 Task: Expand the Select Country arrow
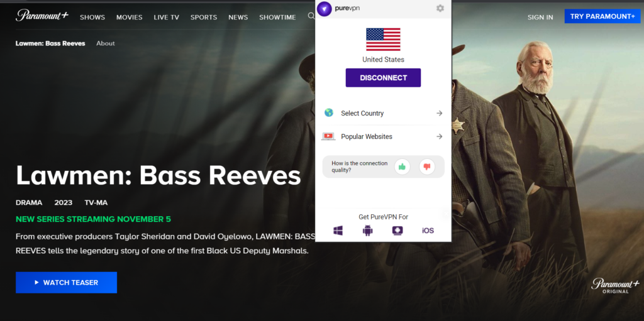[x=440, y=113]
